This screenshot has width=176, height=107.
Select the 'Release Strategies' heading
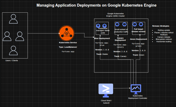[x=161, y=26]
